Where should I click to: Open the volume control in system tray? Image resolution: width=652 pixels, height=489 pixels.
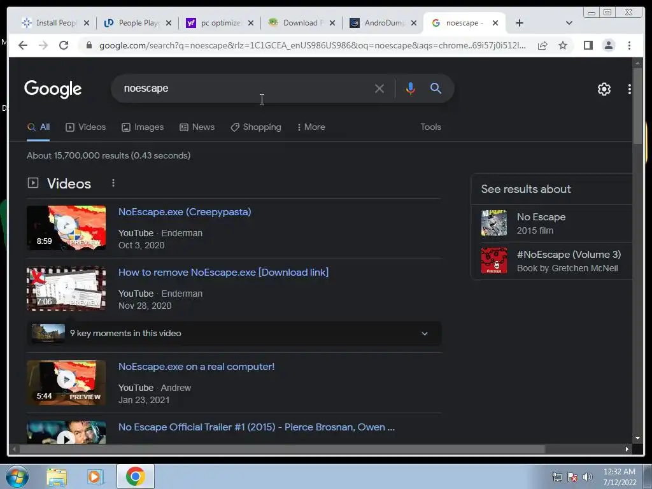click(x=587, y=477)
